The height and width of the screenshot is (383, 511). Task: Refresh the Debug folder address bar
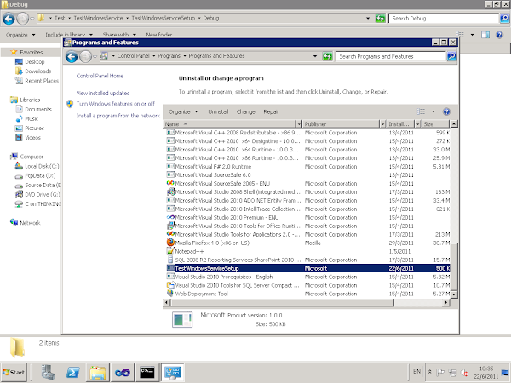(x=381, y=18)
